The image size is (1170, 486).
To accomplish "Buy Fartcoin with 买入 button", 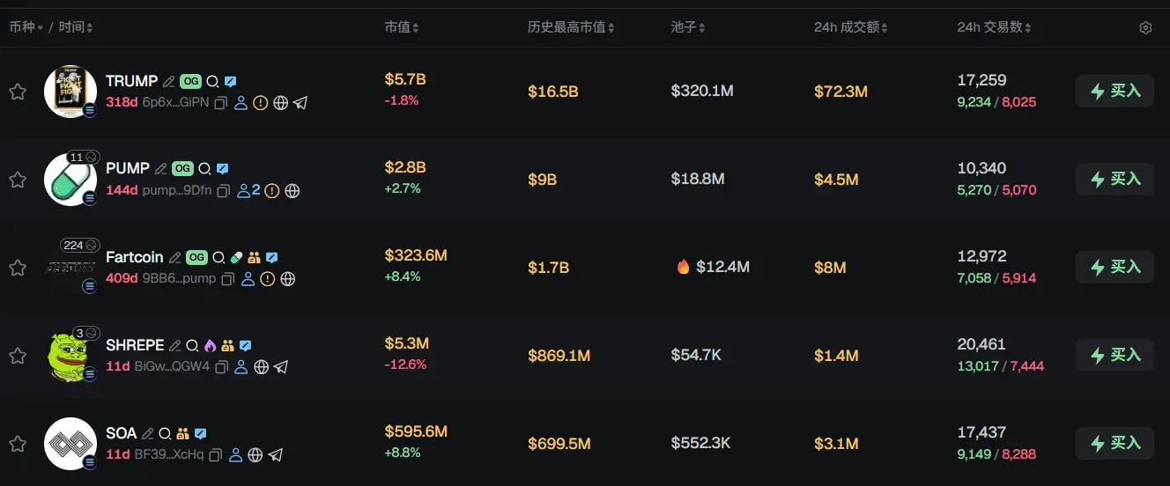I will (1114, 267).
